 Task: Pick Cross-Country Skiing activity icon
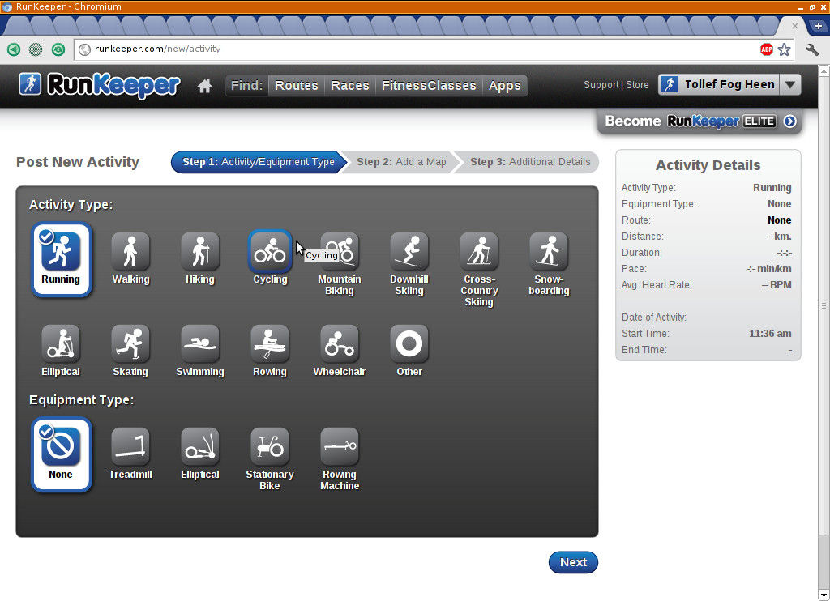click(479, 251)
